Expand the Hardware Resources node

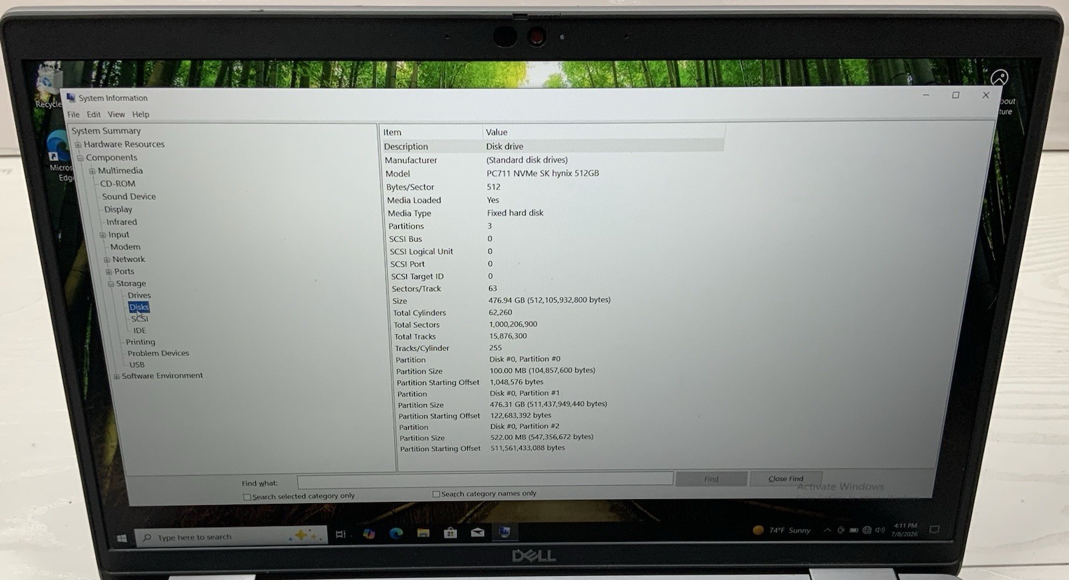tap(78, 144)
